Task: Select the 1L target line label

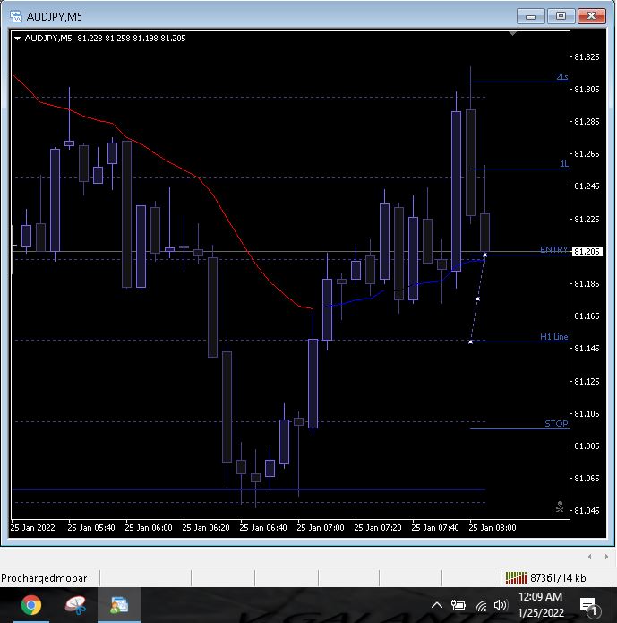Action: [564, 164]
